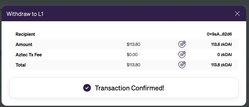This screenshot has height=107, width=249.
Task: Click the $0.00 fee value
Action: coord(132,55)
